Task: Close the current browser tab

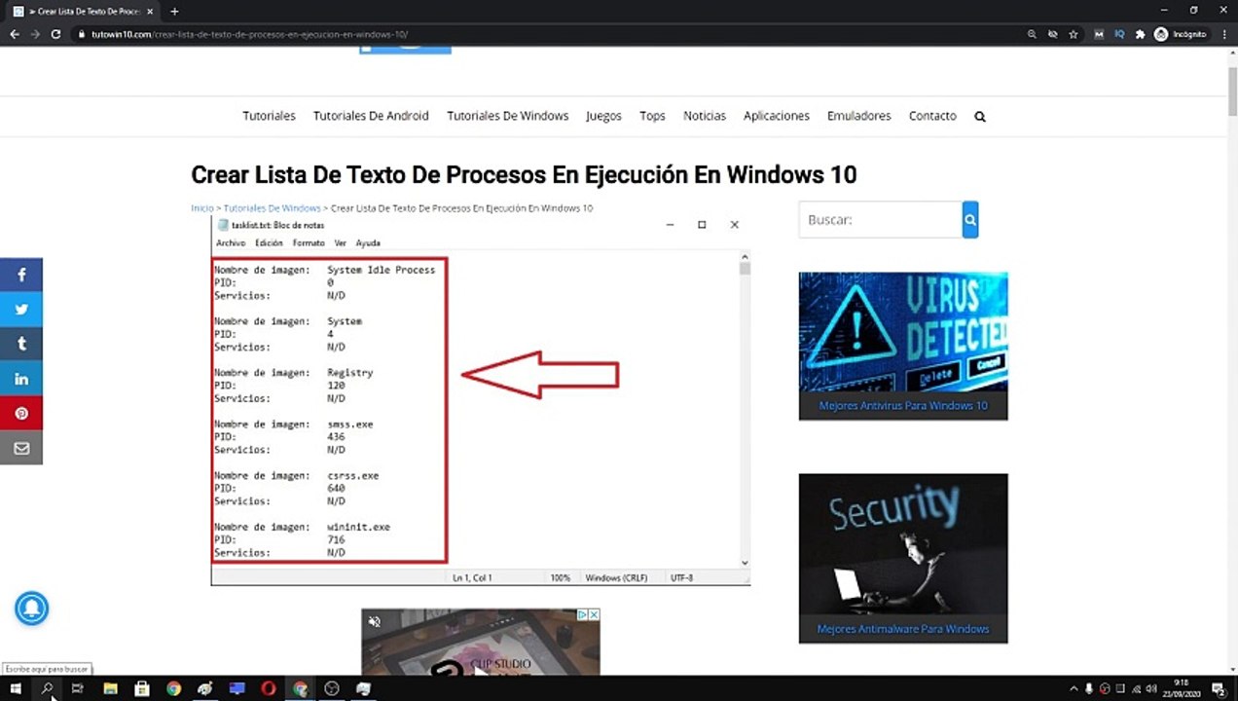Action: [150, 11]
